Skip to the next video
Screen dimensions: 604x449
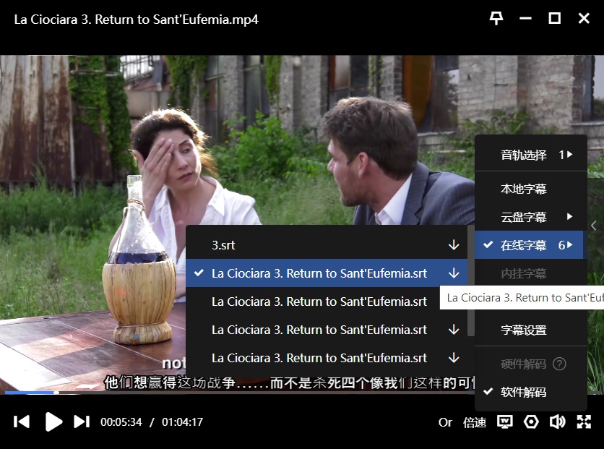[x=82, y=422]
